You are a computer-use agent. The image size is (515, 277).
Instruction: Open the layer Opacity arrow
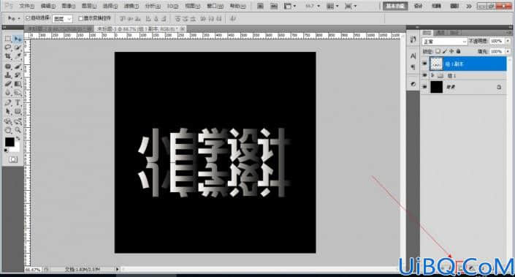(508, 41)
